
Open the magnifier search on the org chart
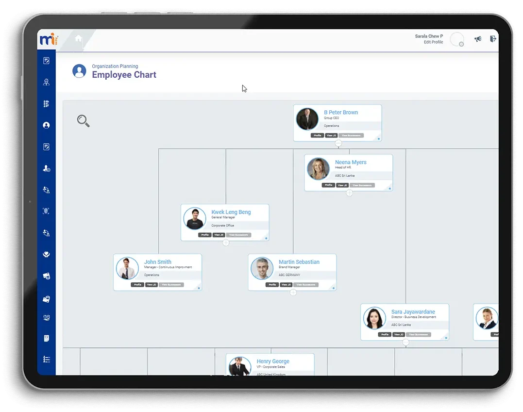coord(83,121)
